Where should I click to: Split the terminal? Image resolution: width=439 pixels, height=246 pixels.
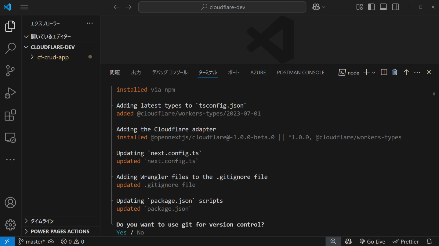point(384,72)
